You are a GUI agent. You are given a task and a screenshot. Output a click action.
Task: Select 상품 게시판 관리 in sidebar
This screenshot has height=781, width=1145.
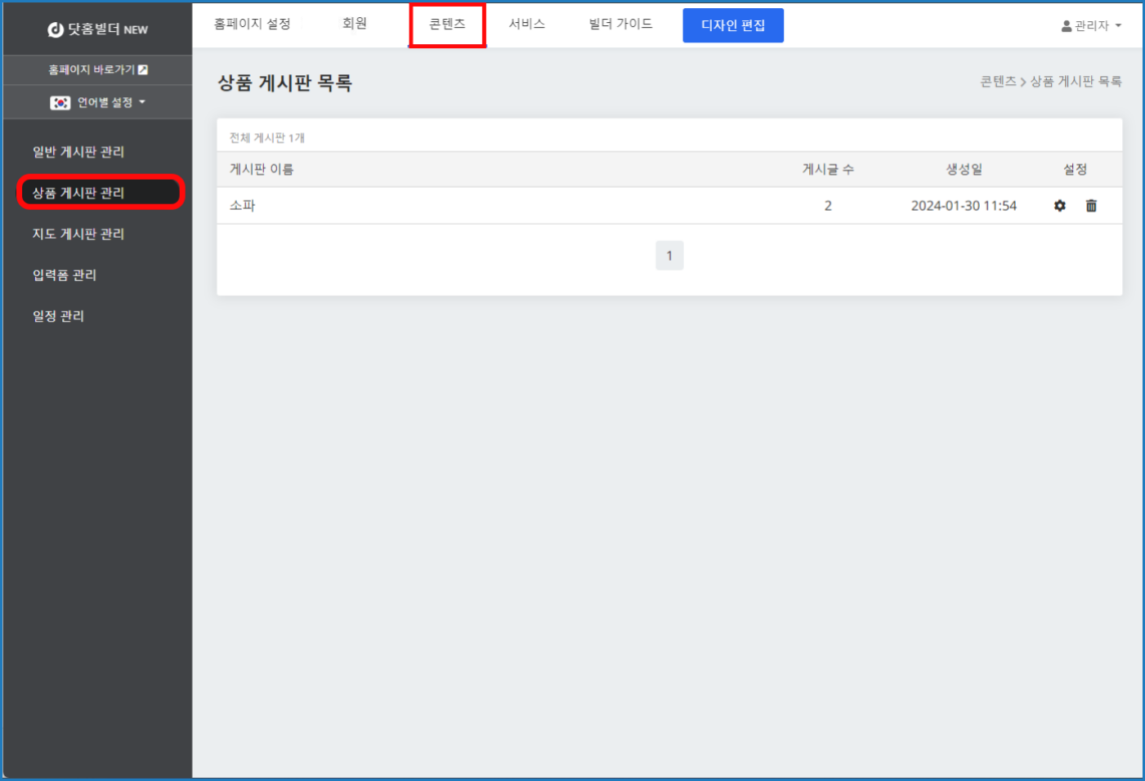pos(78,193)
